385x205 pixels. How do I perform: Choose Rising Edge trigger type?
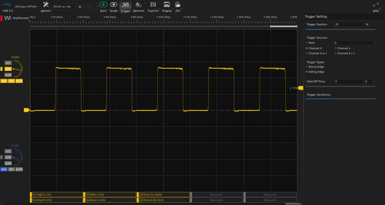(306, 67)
